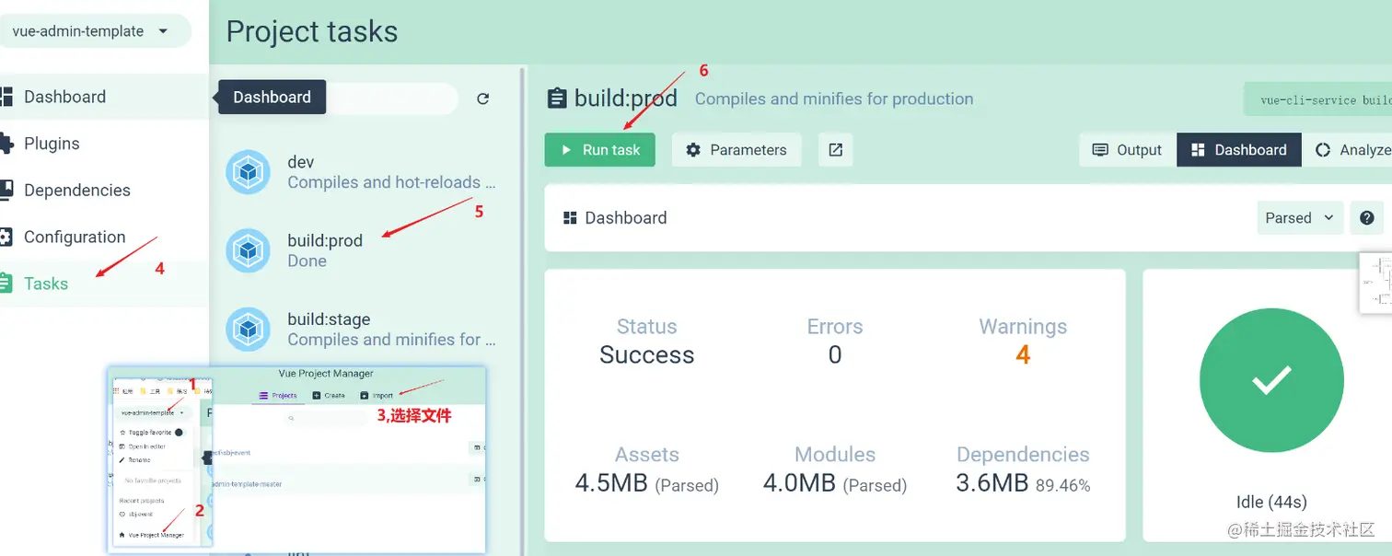The height and width of the screenshot is (556, 1392).
Task: Click the Configuration gear icon
Action: click(6, 237)
